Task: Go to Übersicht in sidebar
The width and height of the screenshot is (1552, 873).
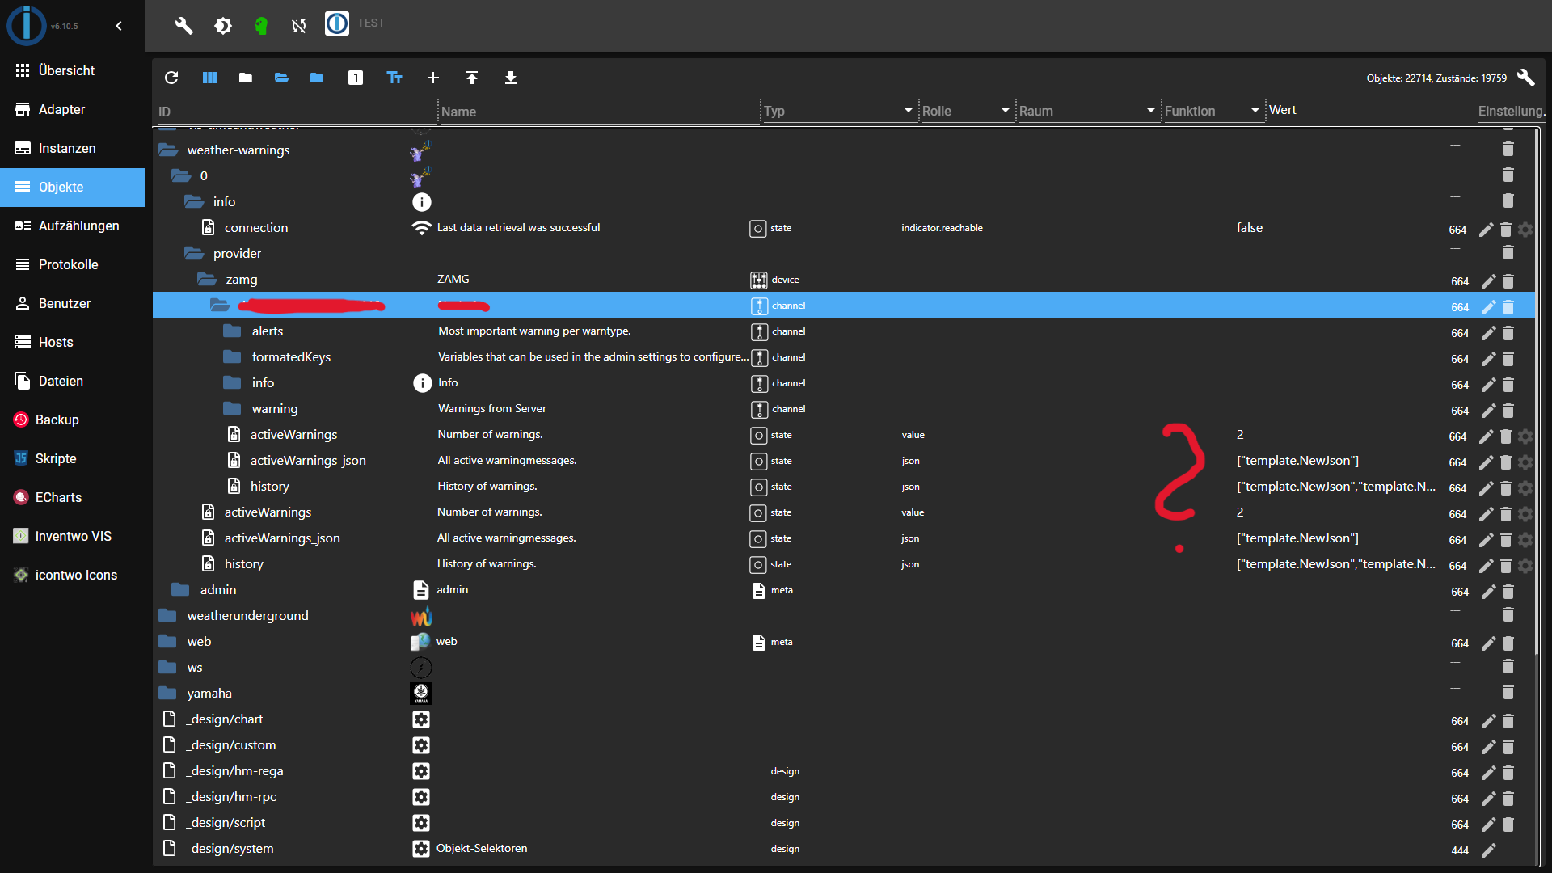Action: point(72,70)
